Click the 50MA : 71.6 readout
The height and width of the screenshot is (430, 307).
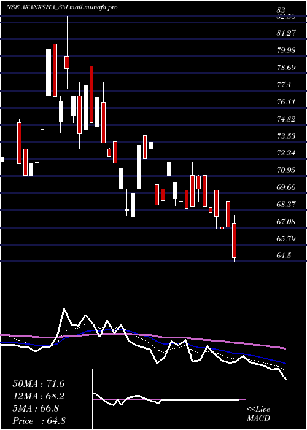(x=38, y=384)
